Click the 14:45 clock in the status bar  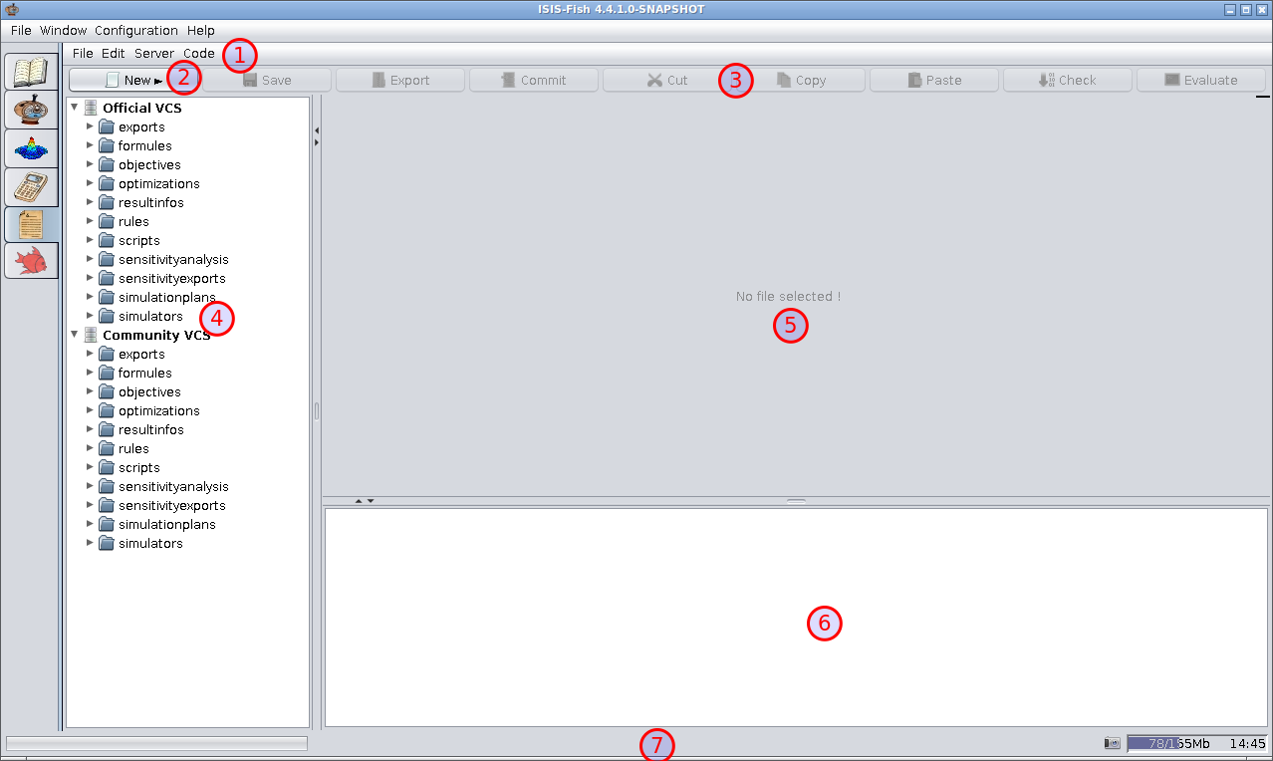[1247, 743]
